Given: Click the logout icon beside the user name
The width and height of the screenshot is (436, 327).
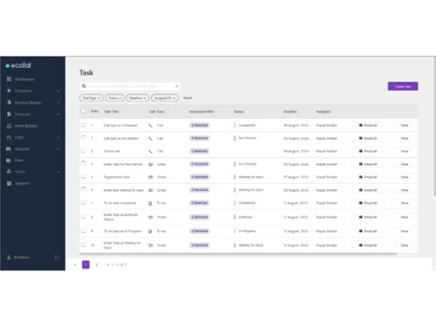Looking at the screenshot, I should point(57,257).
